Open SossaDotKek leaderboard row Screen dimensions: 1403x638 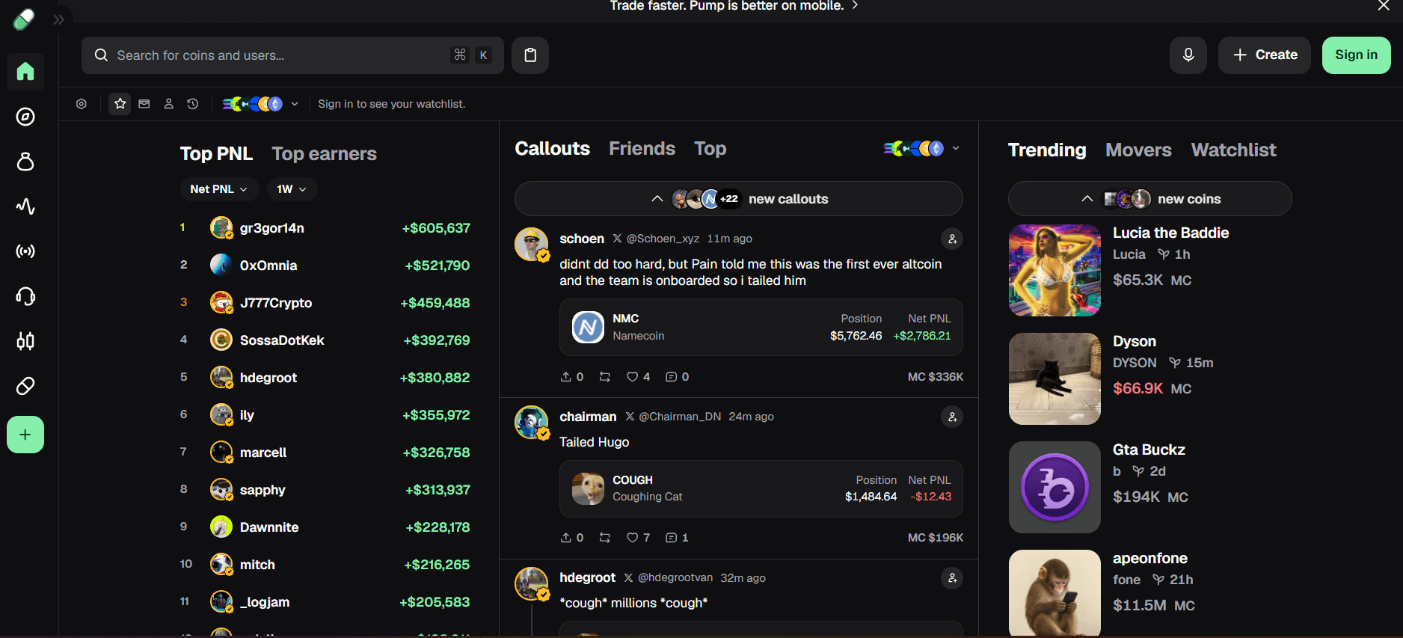click(325, 340)
